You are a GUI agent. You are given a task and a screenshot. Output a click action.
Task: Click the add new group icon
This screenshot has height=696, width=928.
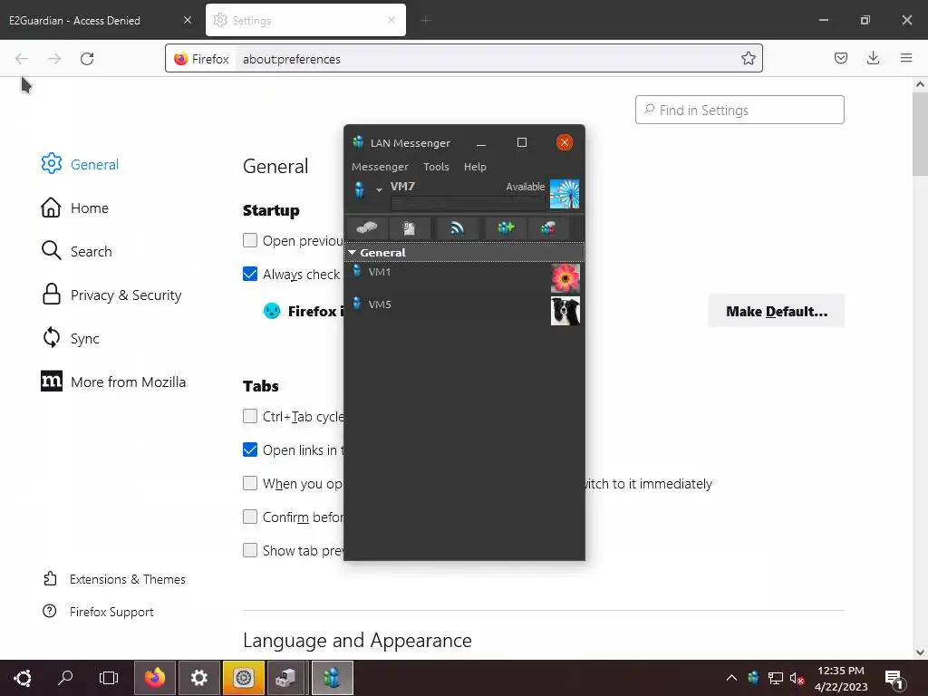(x=506, y=227)
